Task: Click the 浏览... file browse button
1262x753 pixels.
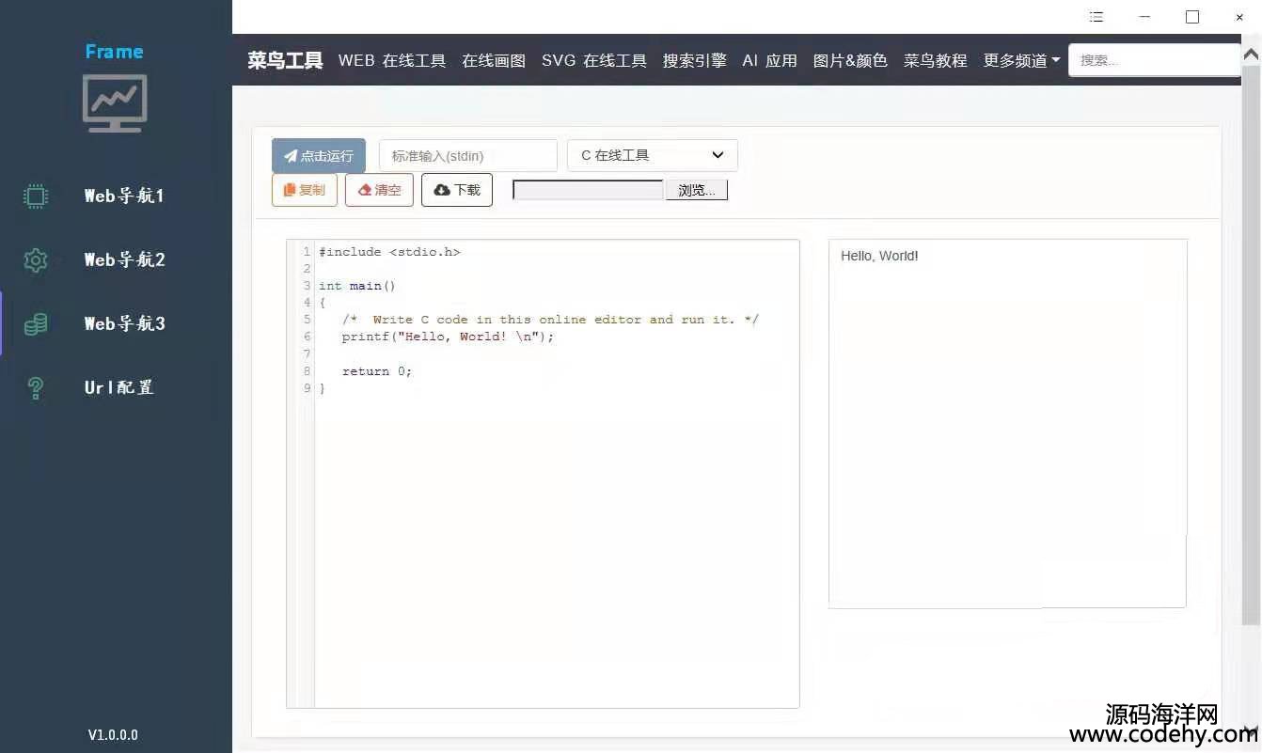Action: [x=696, y=190]
